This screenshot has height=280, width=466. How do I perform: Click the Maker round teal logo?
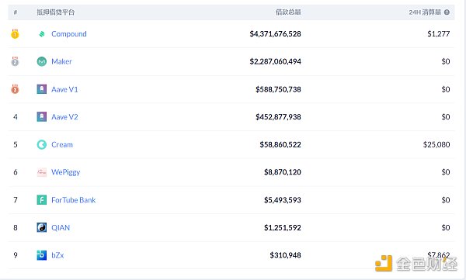[42, 61]
